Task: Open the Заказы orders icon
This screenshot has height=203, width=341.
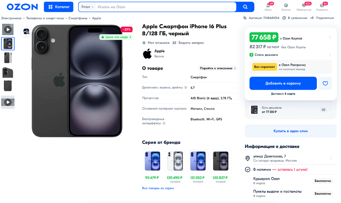Action: pos(286,6)
